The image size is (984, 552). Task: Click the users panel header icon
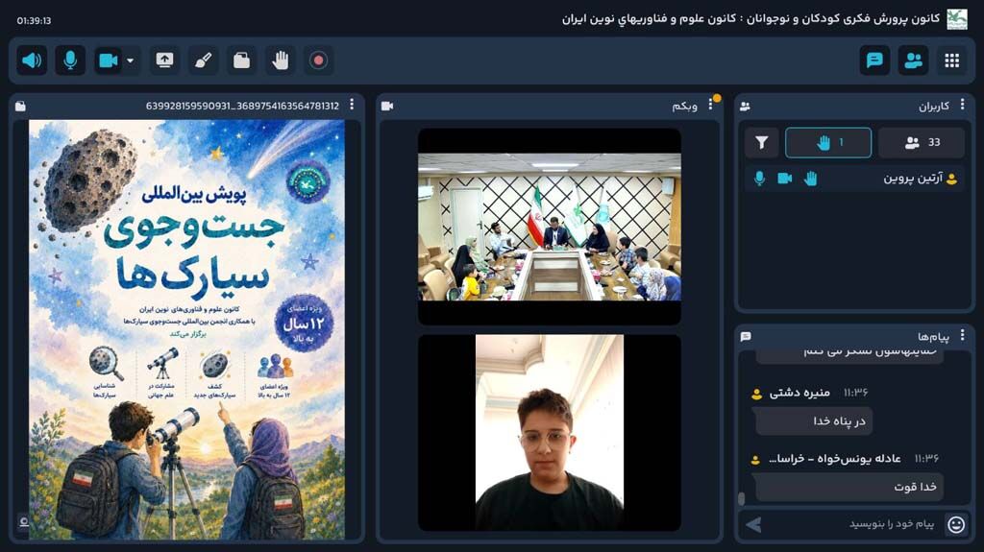coord(745,107)
